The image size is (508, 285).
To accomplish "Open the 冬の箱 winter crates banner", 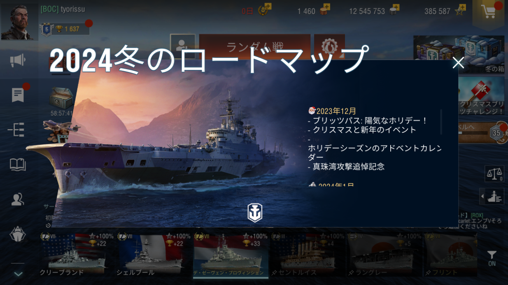I will (459, 54).
